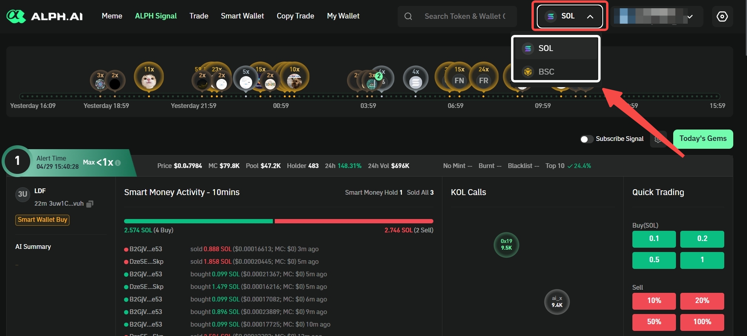Choose BSC from the chain list
This screenshot has height=336, width=747.
click(556, 72)
